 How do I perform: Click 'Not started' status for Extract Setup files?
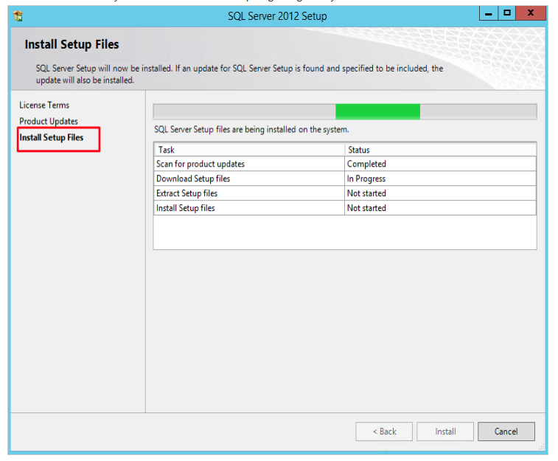pos(440,193)
